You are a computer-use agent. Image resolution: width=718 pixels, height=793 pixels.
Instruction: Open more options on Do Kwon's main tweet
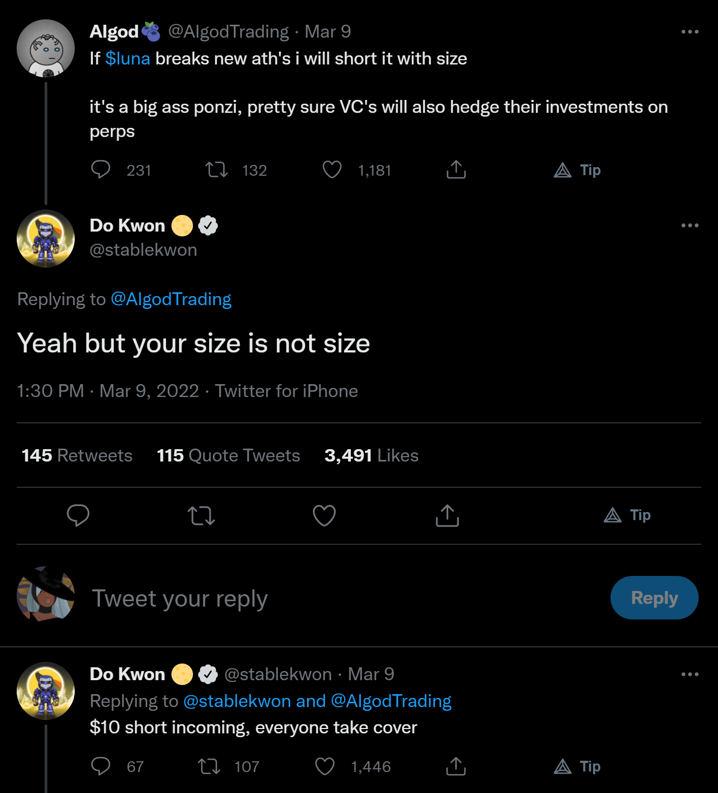click(690, 226)
